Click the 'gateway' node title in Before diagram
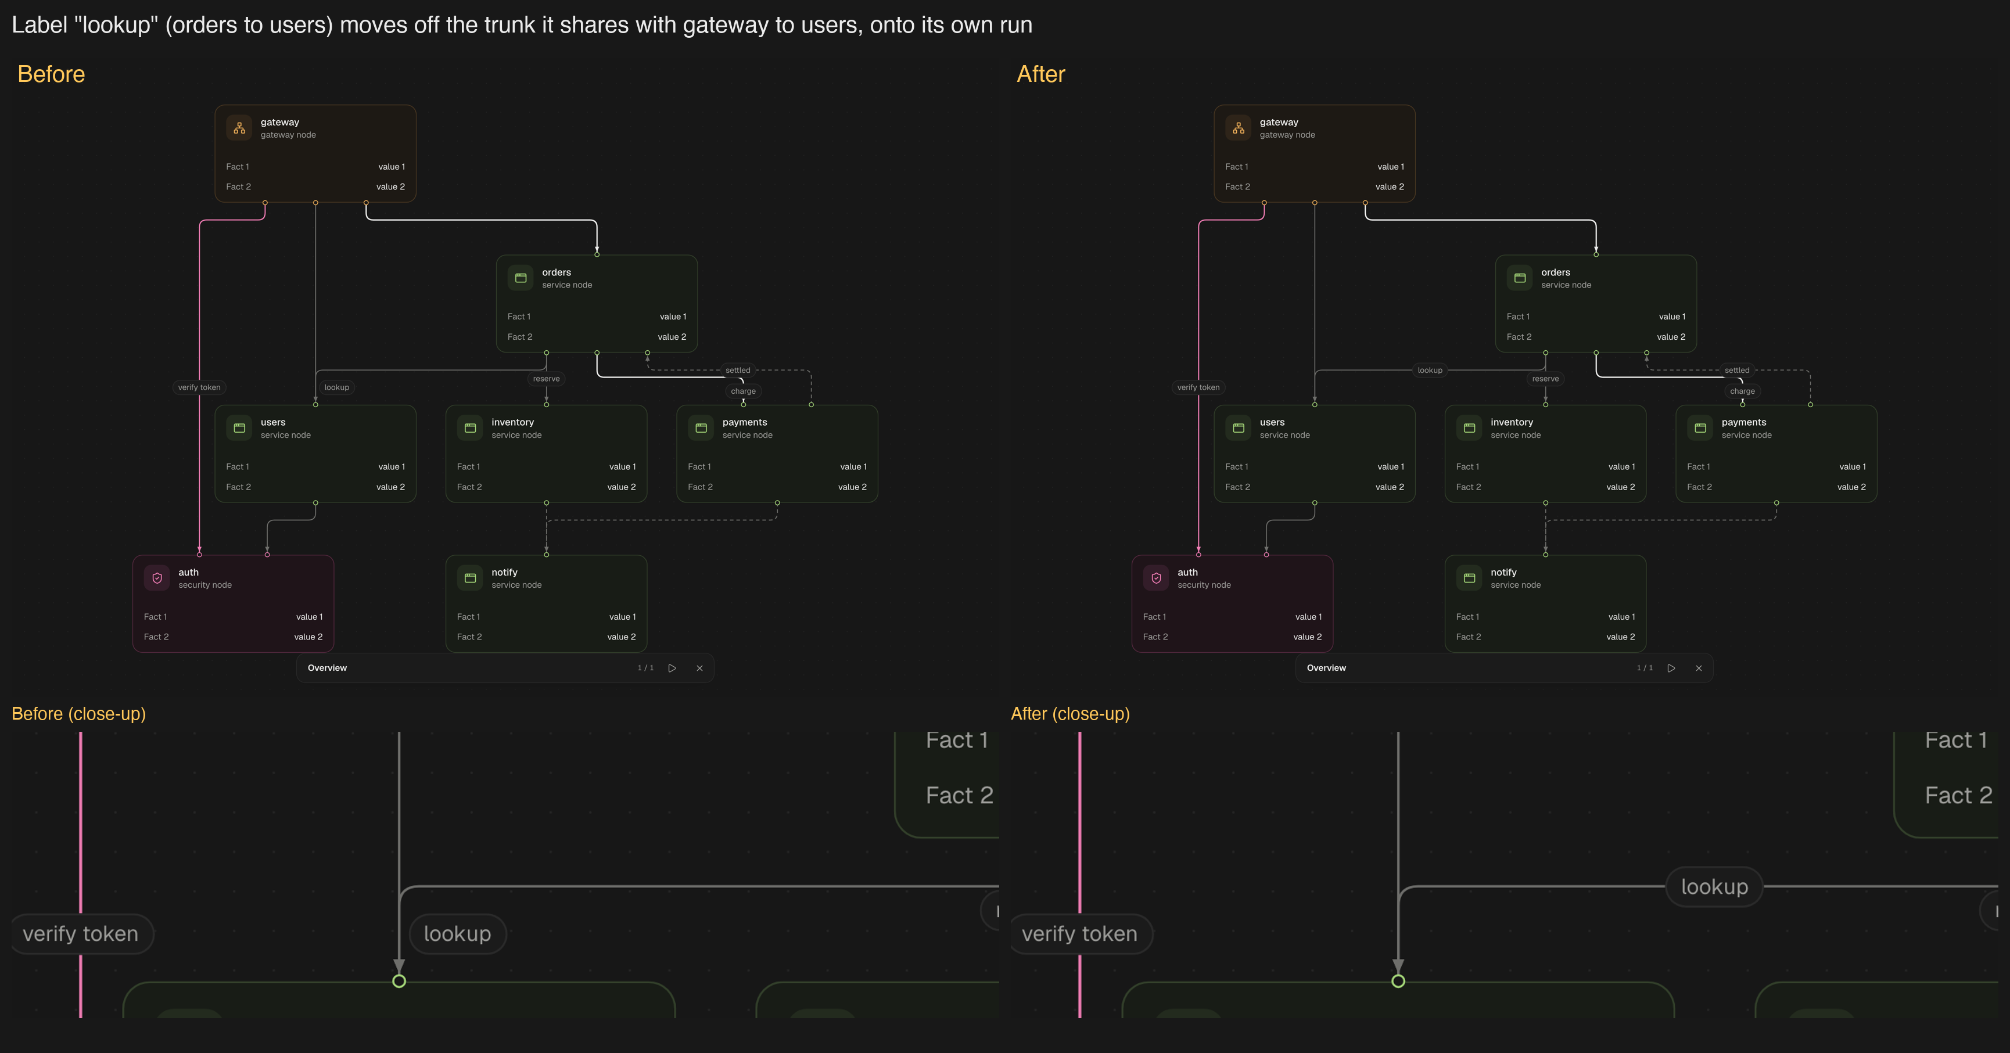 click(280, 123)
